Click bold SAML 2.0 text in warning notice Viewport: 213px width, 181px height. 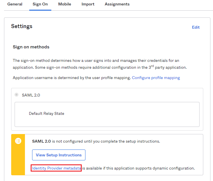(42, 141)
